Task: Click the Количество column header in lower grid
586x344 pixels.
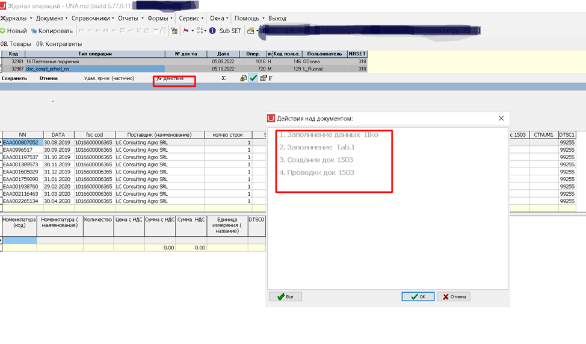Action: [98, 226]
